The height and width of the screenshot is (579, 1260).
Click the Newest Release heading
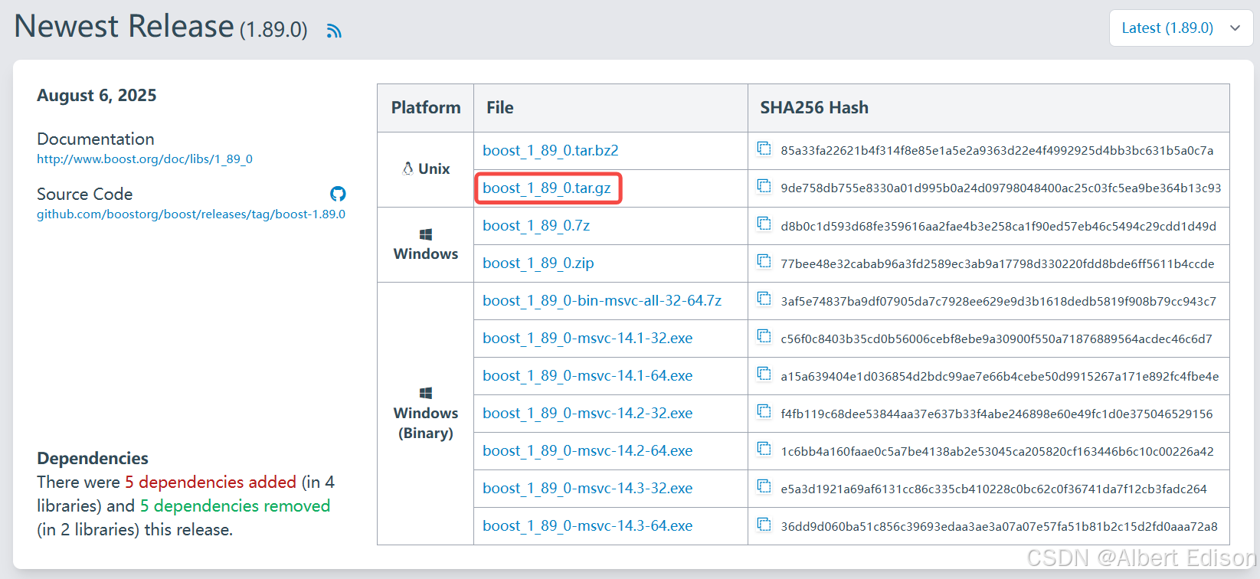[x=124, y=26]
